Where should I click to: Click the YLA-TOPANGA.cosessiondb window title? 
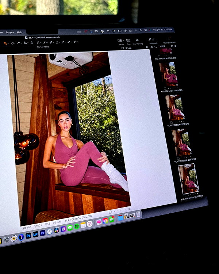[43, 37]
